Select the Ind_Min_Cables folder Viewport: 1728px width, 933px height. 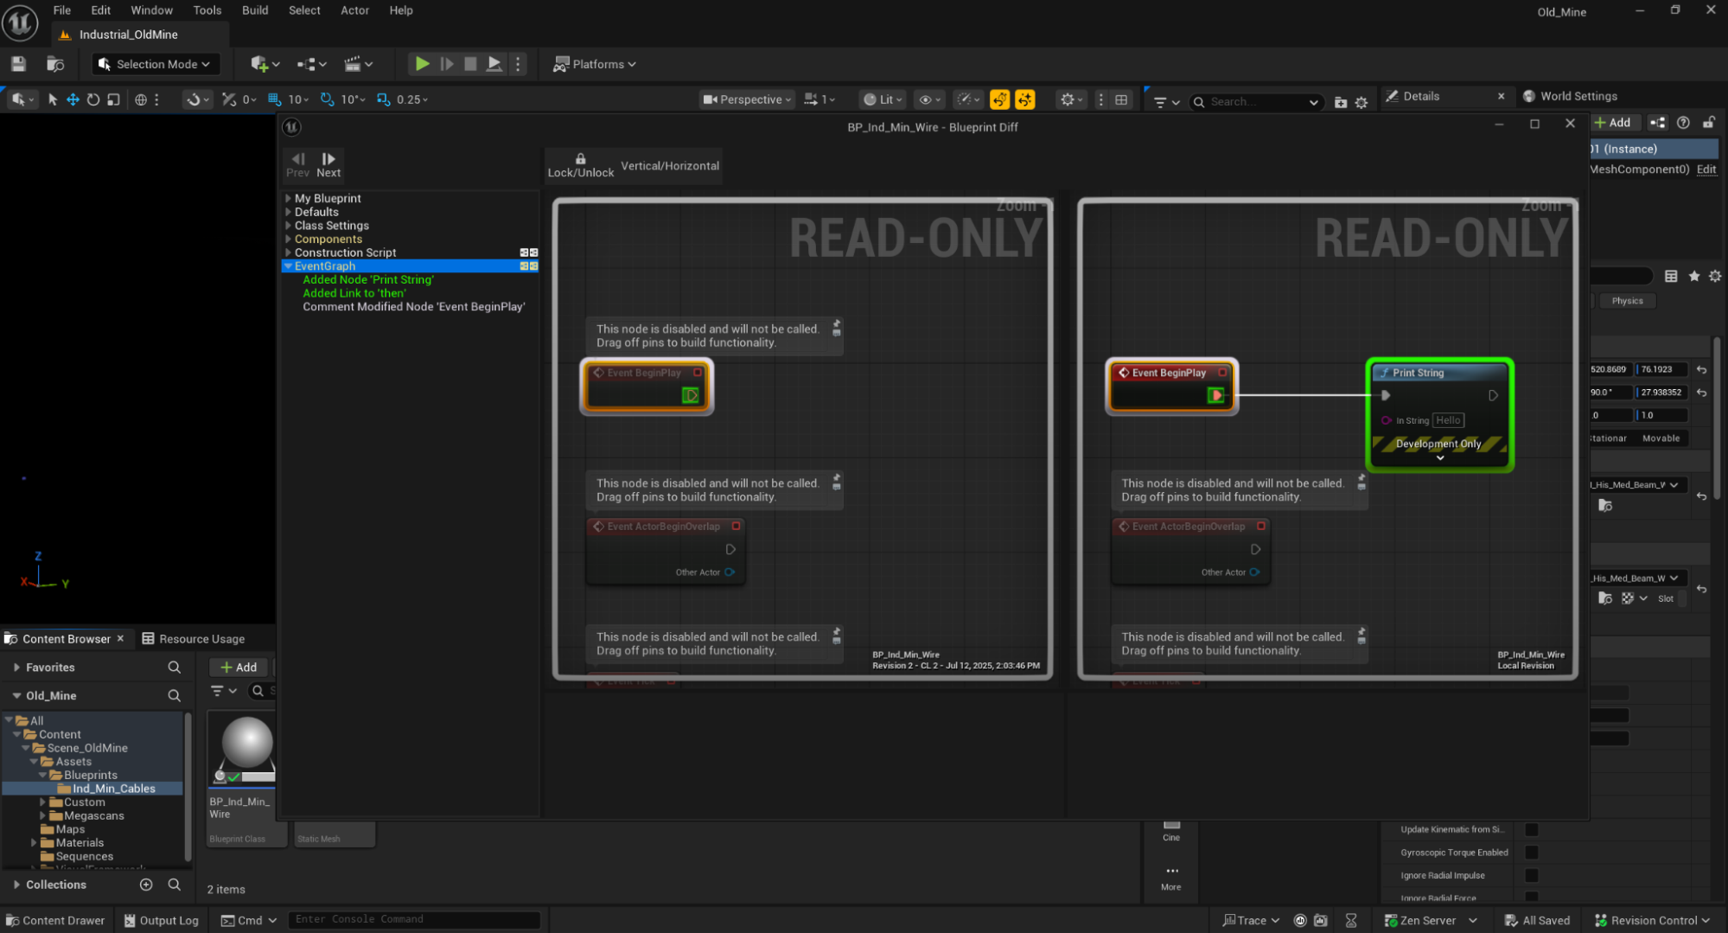(x=113, y=789)
